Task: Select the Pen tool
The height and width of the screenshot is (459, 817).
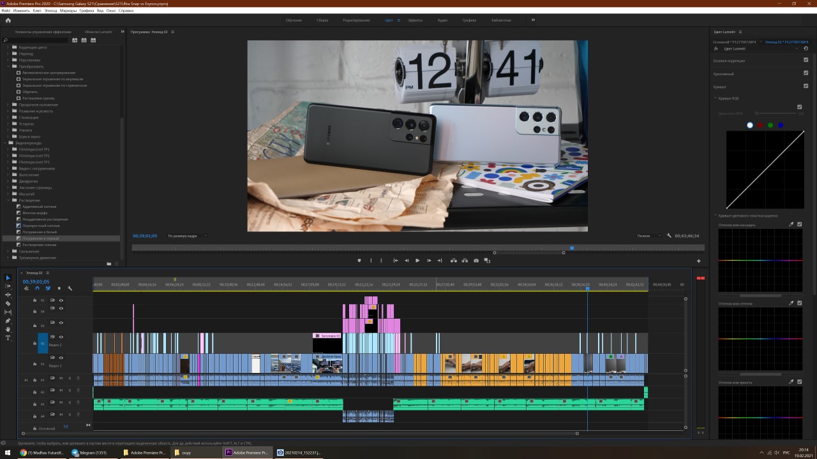Action: (8, 321)
